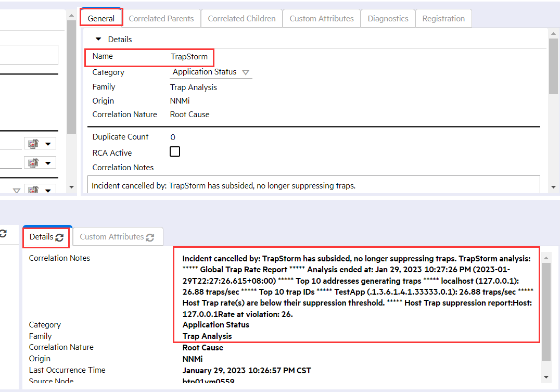Open dropdown arrow beside the topmost lookup icon
This screenshot has height=392, width=560.
48,144
